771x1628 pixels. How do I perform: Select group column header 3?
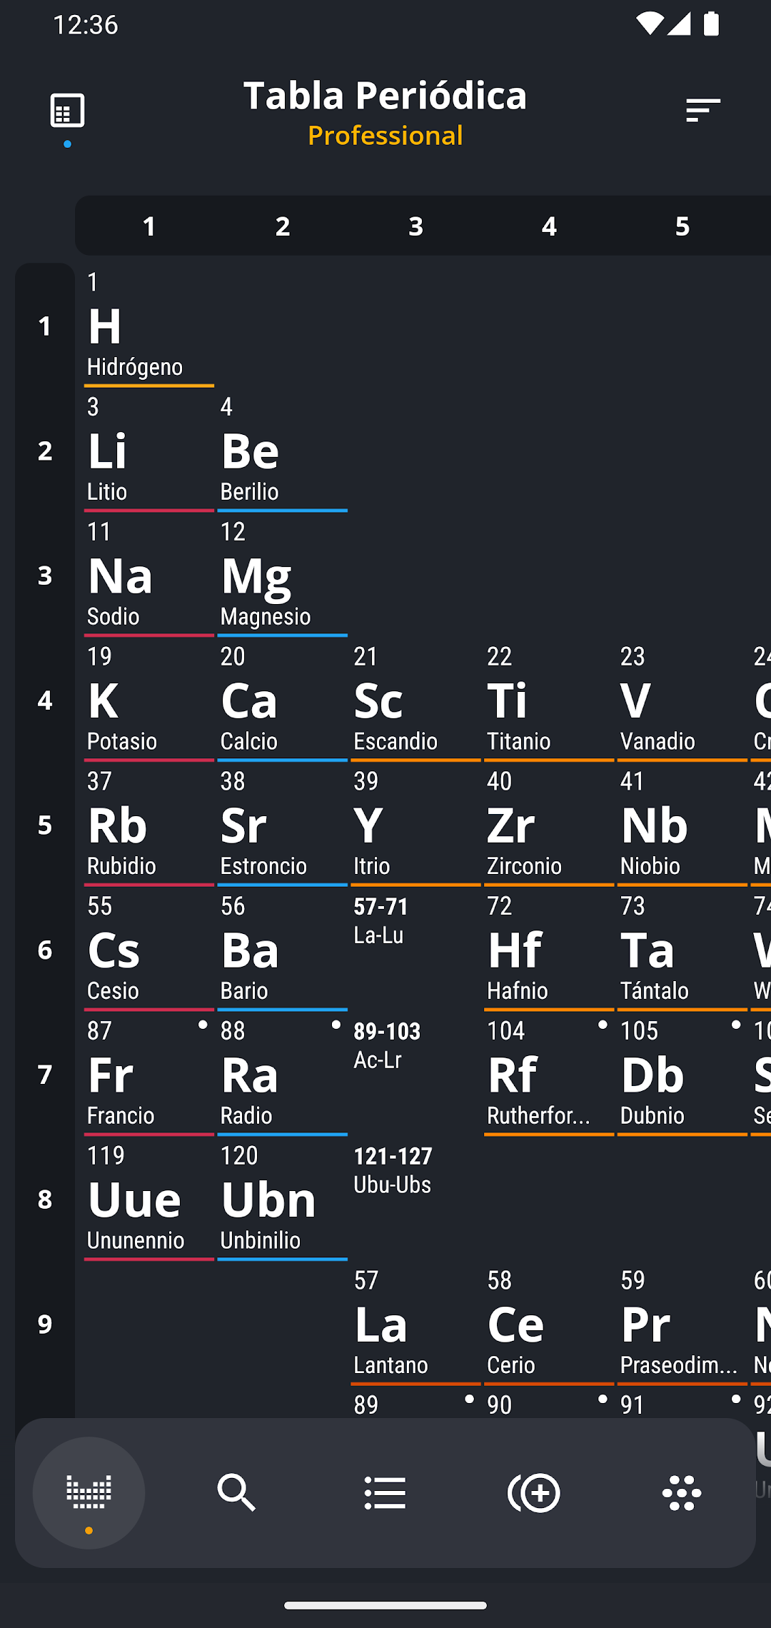(x=415, y=226)
